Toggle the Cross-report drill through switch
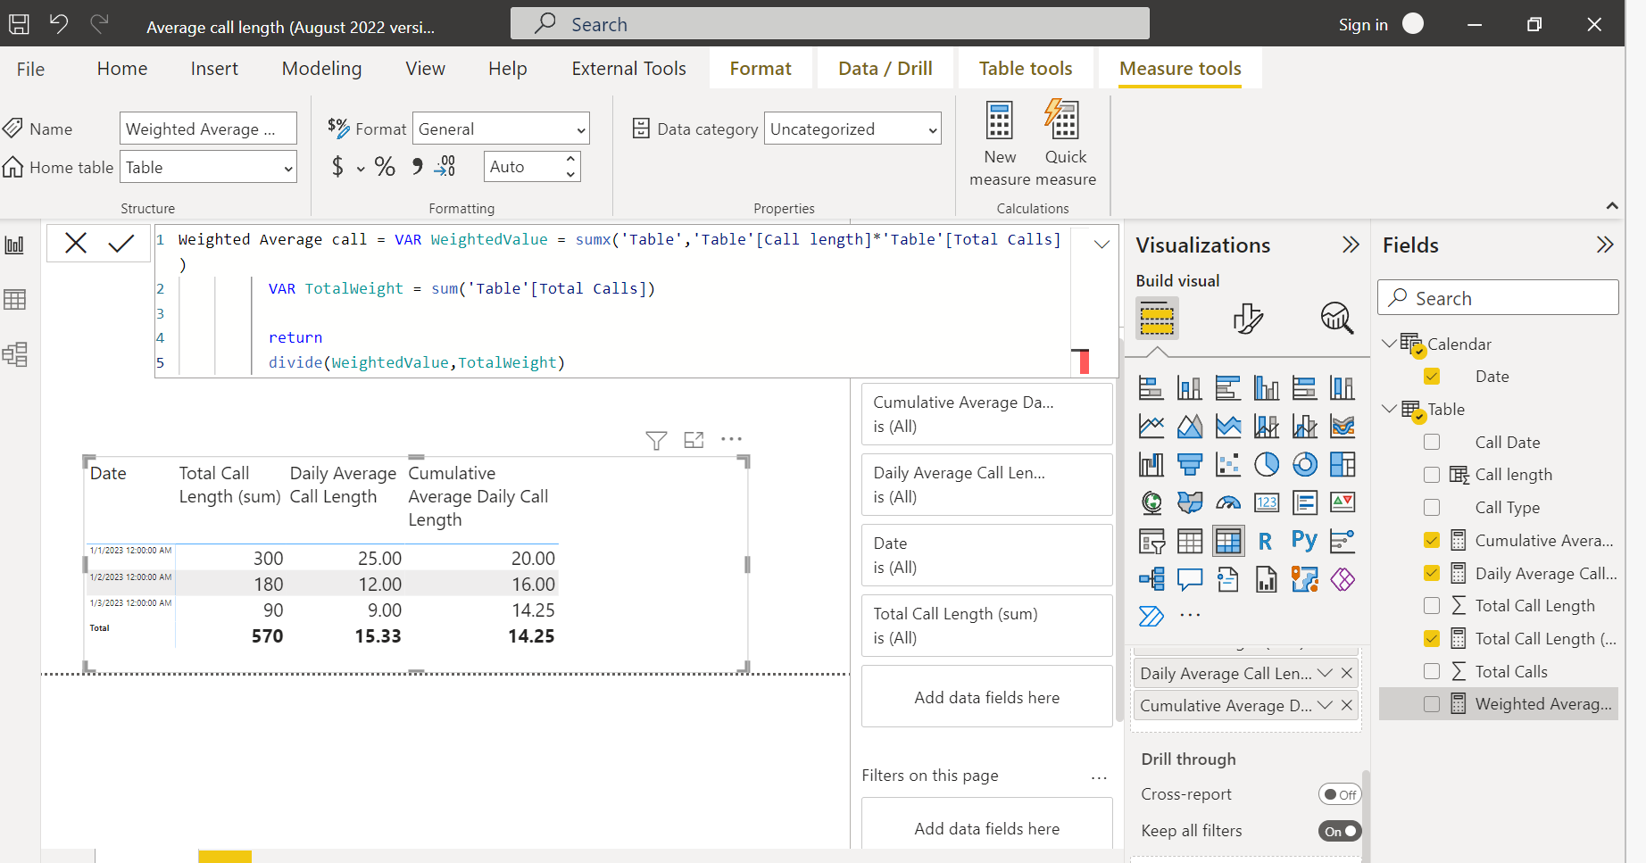The image size is (1646, 863). [1340, 794]
